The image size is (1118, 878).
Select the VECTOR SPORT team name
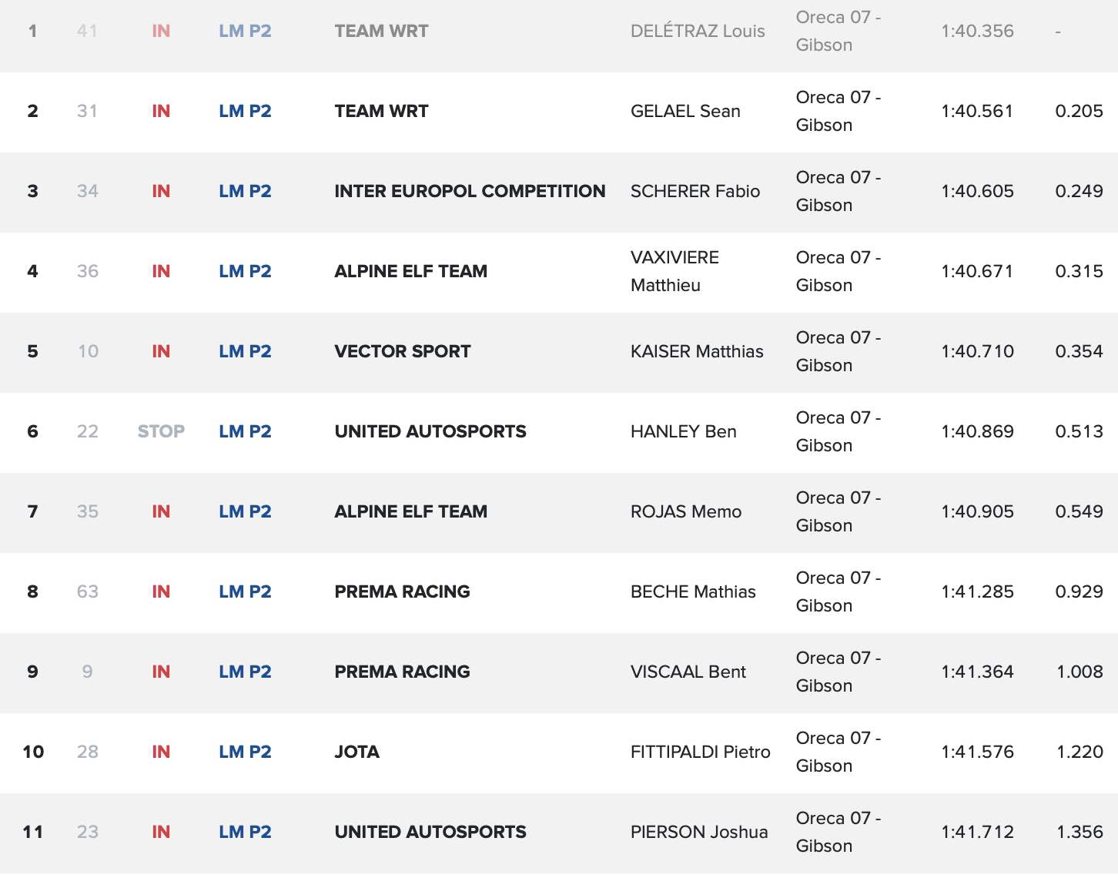pyautogui.click(x=403, y=351)
